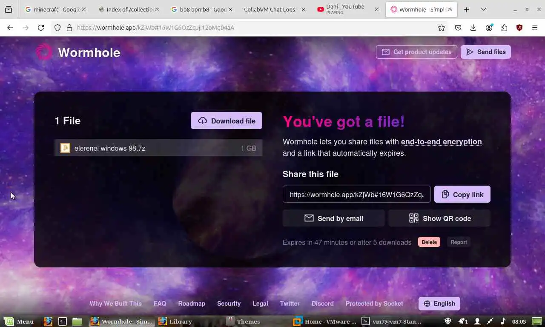
Task: Open FAQ footer link
Action: click(x=160, y=304)
